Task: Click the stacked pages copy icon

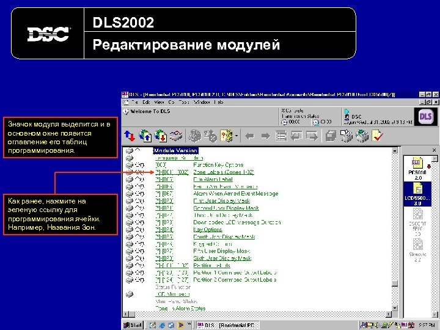Action: pyautogui.click(x=331, y=136)
